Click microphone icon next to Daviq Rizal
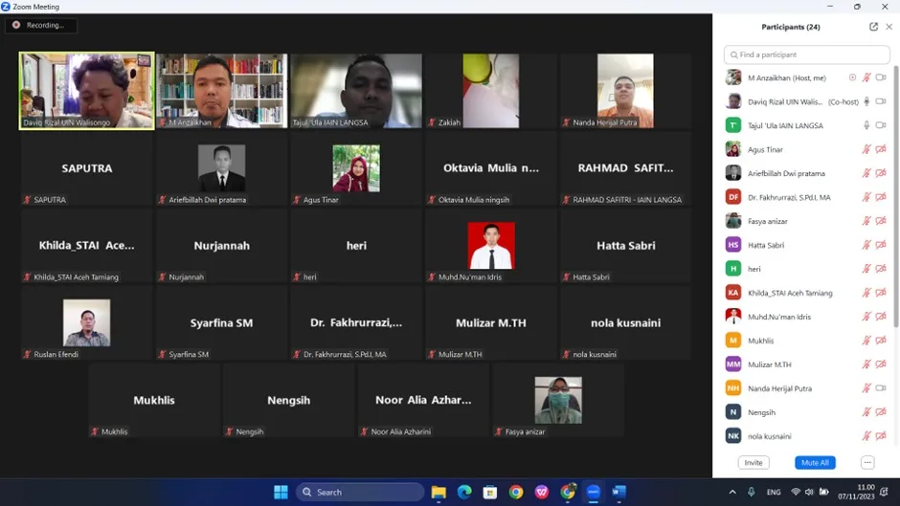900x506 pixels. pyautogui.click(x=866, y=101)
